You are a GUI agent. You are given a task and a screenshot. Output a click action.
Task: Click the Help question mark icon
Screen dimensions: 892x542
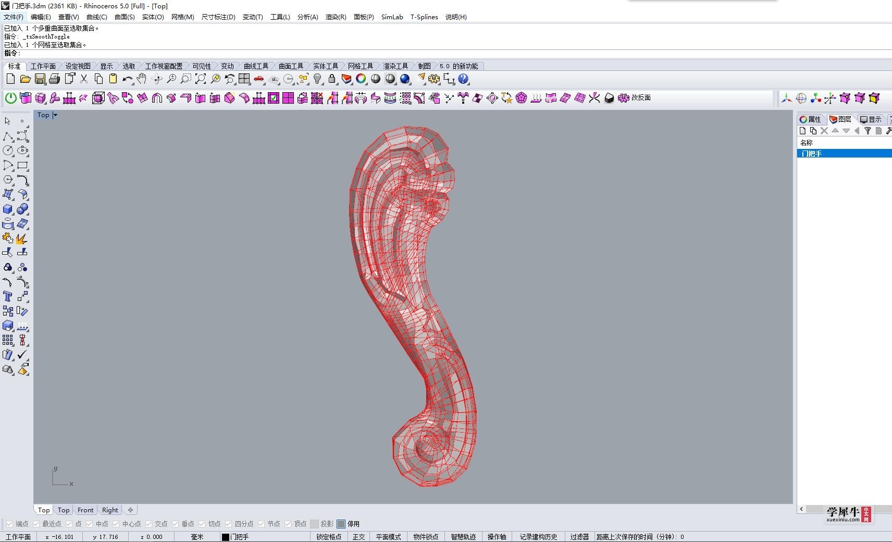[463, 79]
